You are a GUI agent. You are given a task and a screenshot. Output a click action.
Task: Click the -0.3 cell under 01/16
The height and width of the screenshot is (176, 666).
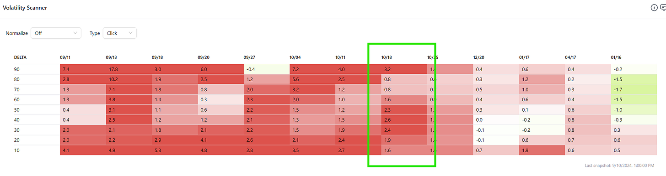point(634,120)
